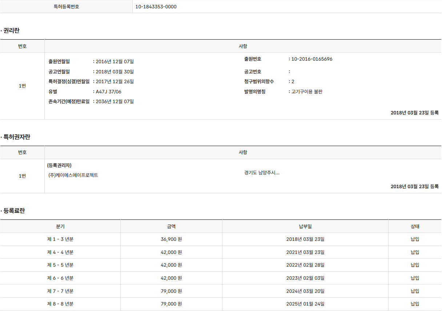This screenshot has height=311, width=442.
Task: Click the application number 10-2016-0165696
Action: tap(312, 59)
